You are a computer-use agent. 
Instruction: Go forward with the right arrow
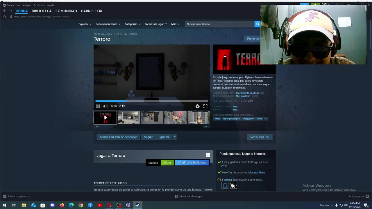click(11, 11)
